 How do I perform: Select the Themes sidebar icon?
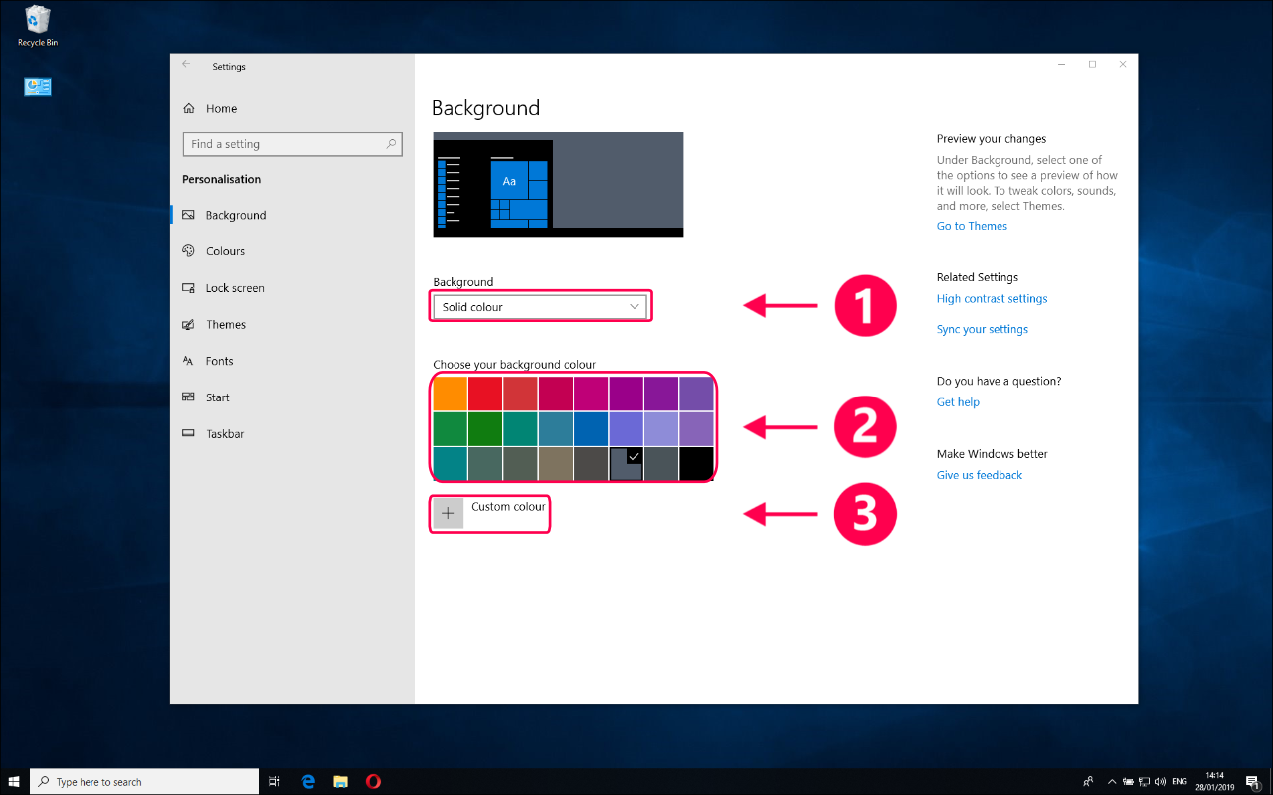[188, 325]
